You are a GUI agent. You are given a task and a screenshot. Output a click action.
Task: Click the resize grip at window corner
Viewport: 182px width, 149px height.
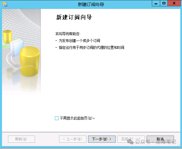(x=179, y=145)
